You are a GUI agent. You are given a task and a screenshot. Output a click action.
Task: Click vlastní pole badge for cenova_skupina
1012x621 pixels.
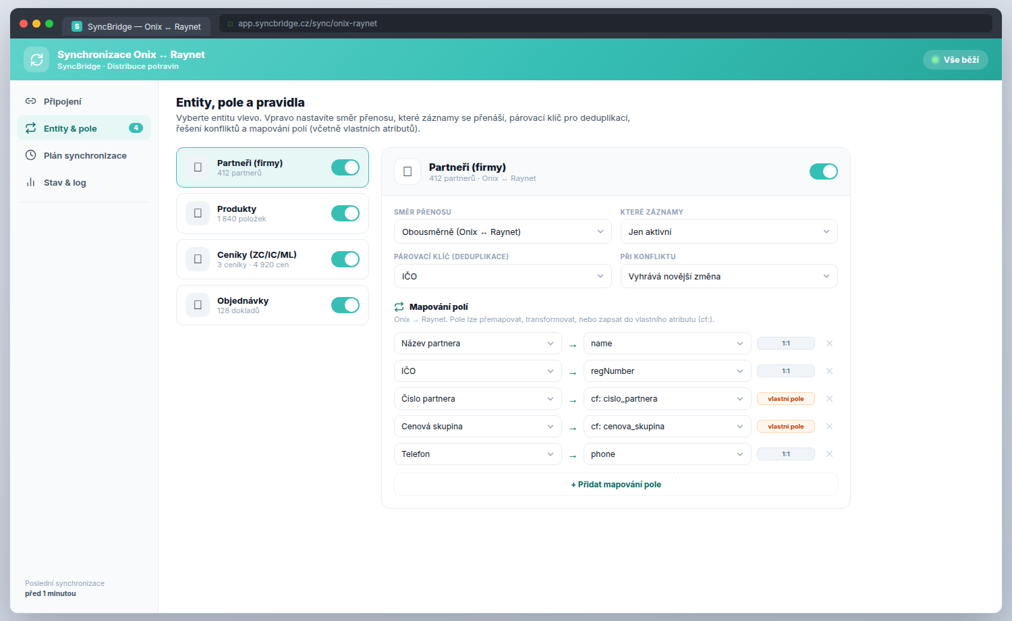pyautogui.click(x=786, y=427)
